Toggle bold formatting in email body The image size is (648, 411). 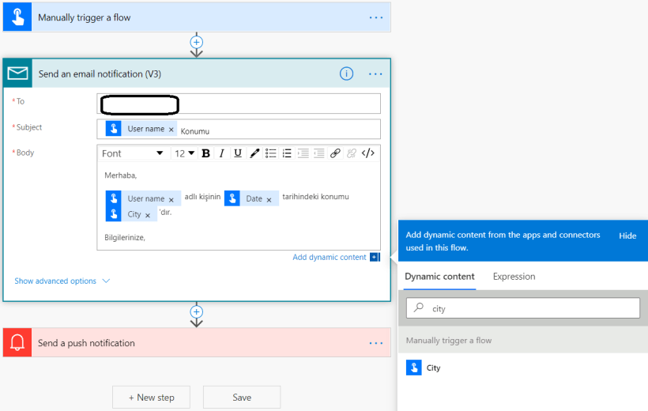[x=206, y=153]
